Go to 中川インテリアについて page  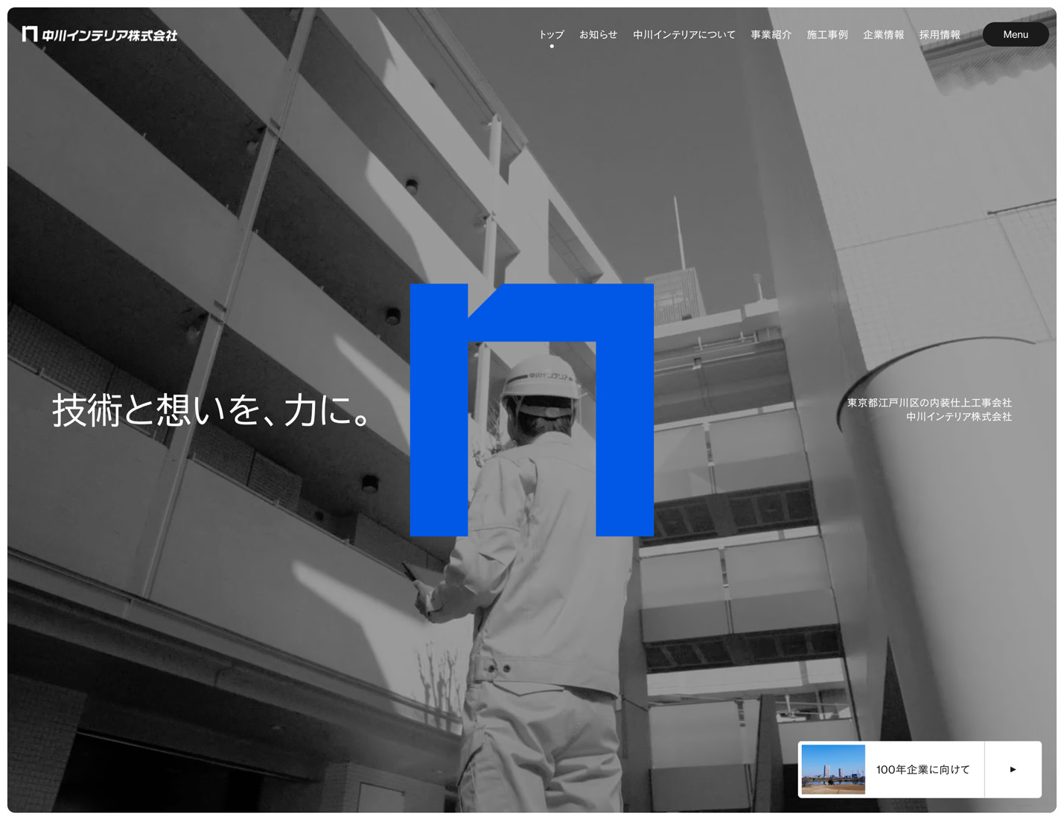684,34
